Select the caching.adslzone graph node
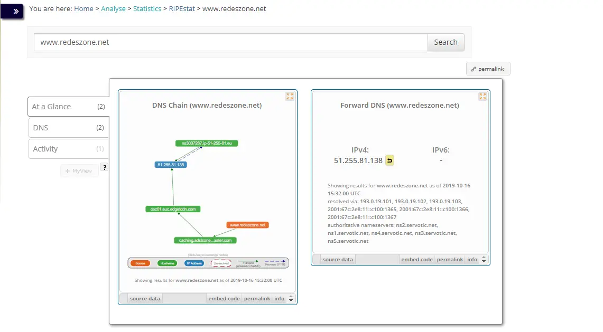Screen dimensions: 603x332 coord(206,241)
